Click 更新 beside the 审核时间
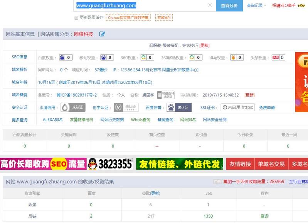Screen dimensions: 308x223 (249, 95)
